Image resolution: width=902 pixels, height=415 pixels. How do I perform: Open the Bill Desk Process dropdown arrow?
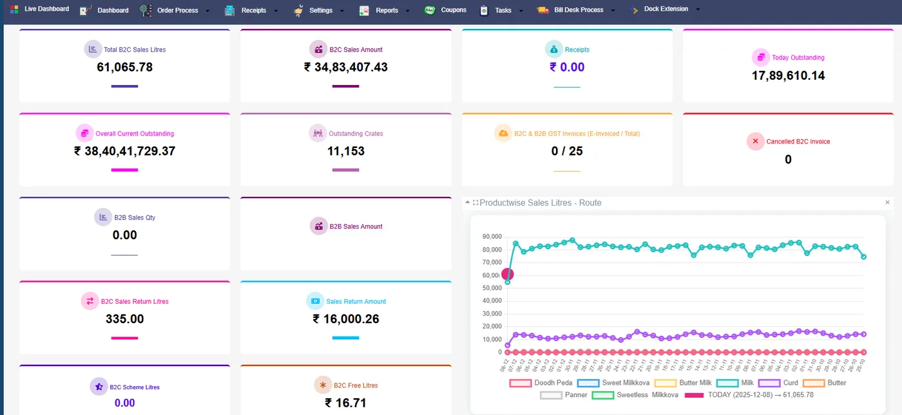(x=613, y=11)
